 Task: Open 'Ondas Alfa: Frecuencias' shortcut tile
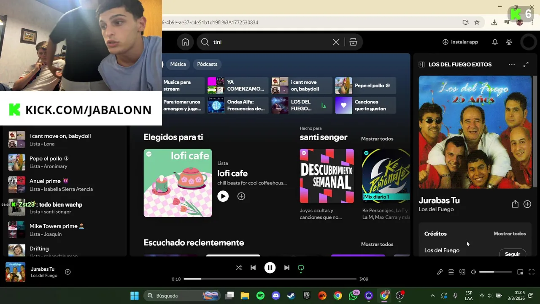(x=238, y=105)
